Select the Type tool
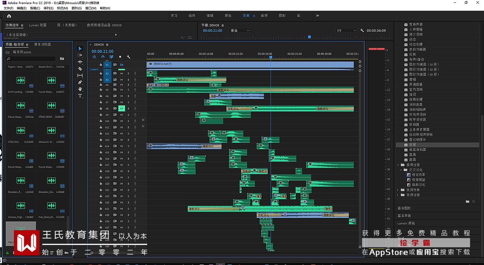This screenshot has width=484, height=265. [x=80, y=96]
